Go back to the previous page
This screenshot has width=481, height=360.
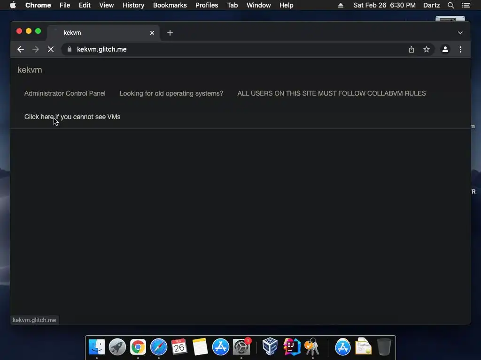point(21,49)
